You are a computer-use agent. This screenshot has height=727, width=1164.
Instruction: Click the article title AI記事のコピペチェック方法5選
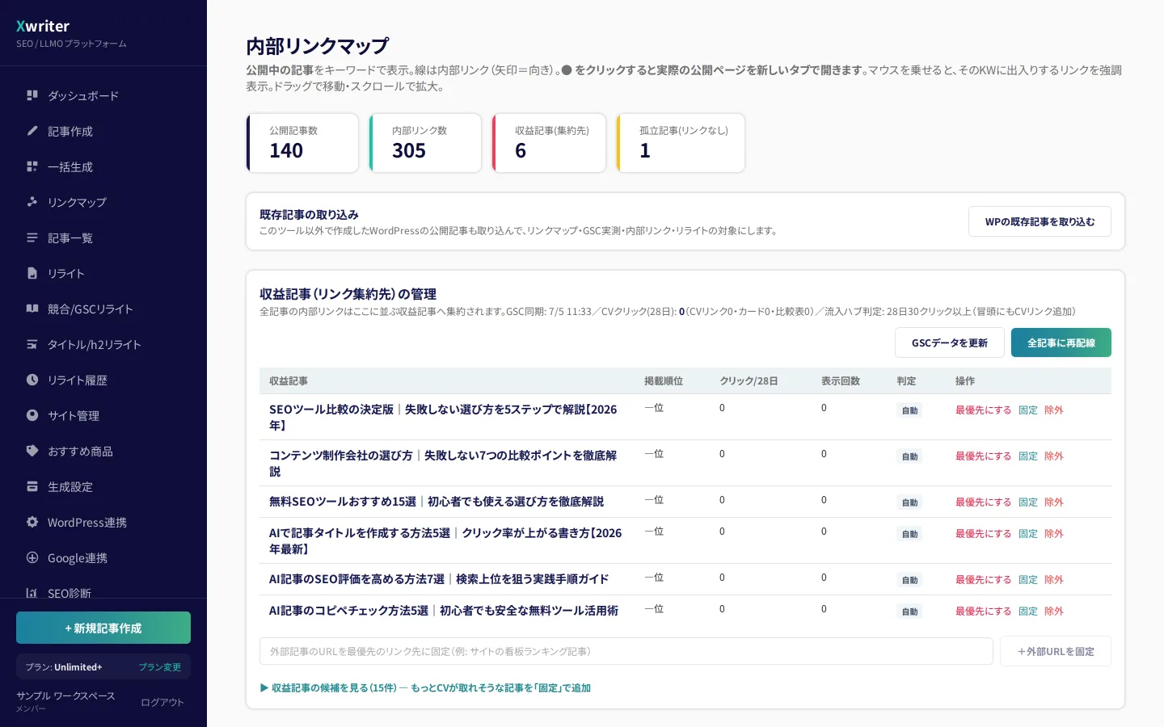point(444,611)
